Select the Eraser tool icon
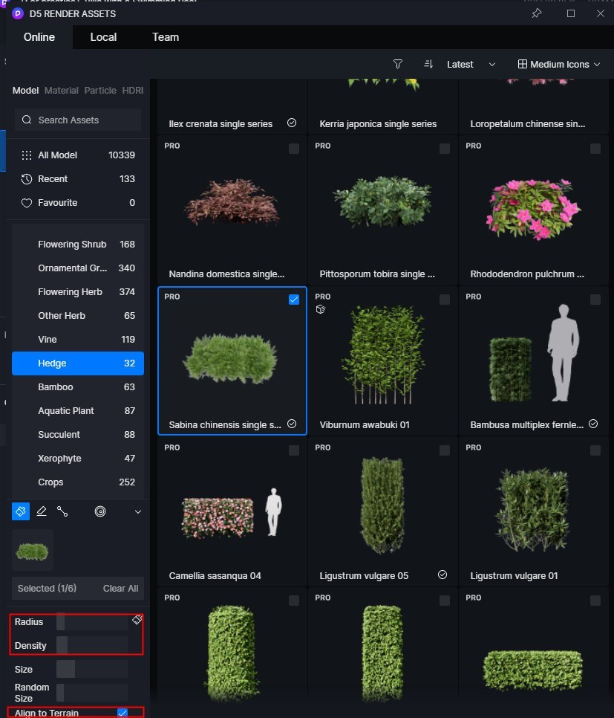The height and width of the screenshot is (718, 614). coord(42,511)
